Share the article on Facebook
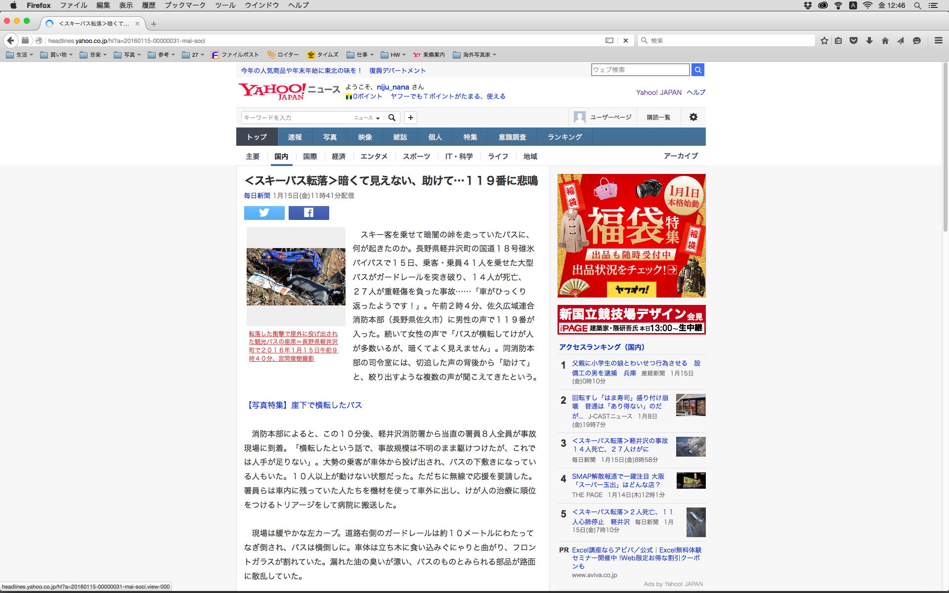The width and height of the screenshot is (949, 593). tap(308, 212)
